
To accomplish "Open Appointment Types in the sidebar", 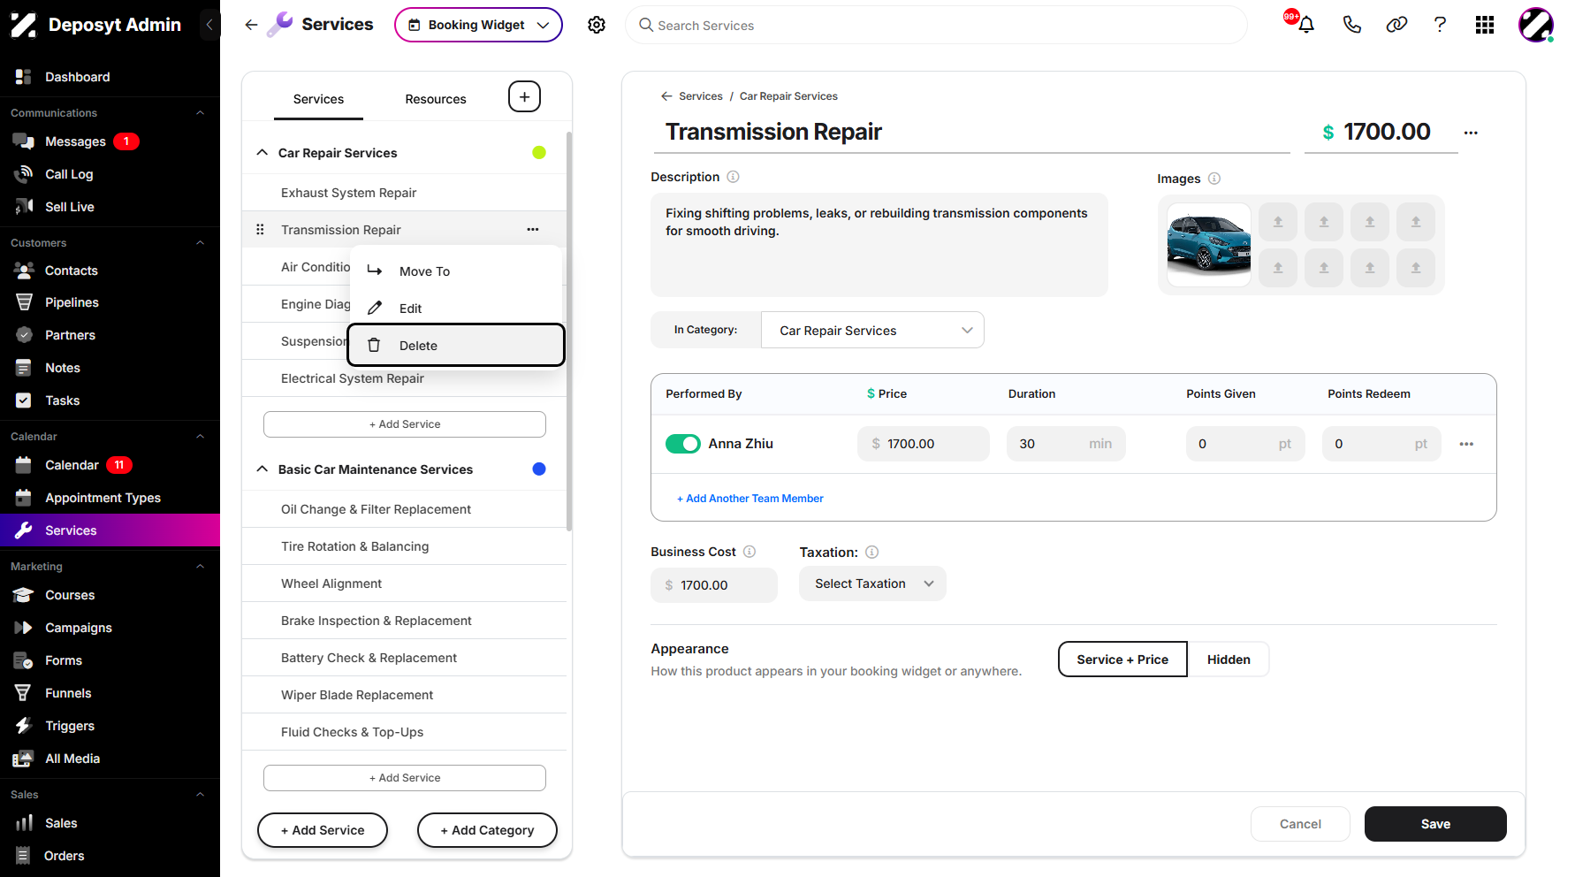I will 103,498.
